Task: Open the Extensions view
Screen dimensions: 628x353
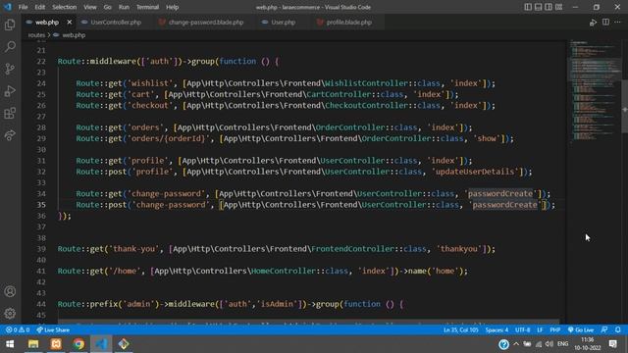Action: (10, 113)
